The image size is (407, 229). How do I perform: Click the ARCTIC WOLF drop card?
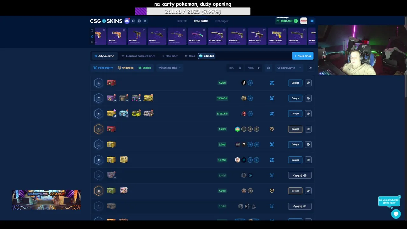click(x=257, y=36)
